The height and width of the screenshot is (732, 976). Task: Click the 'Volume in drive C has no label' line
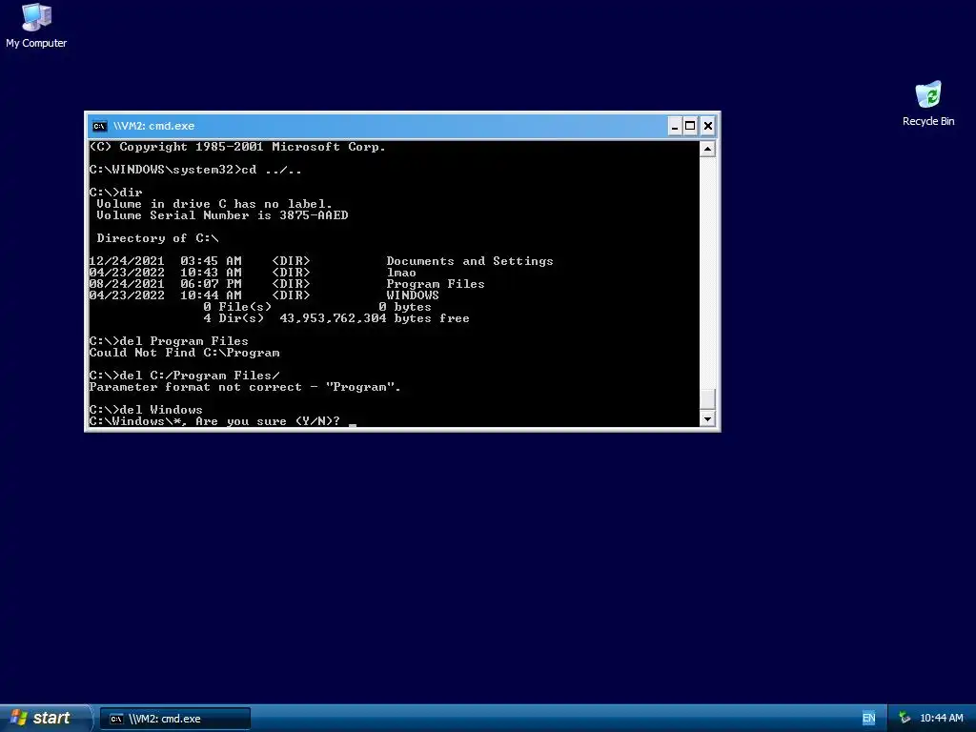pos(214,204)
